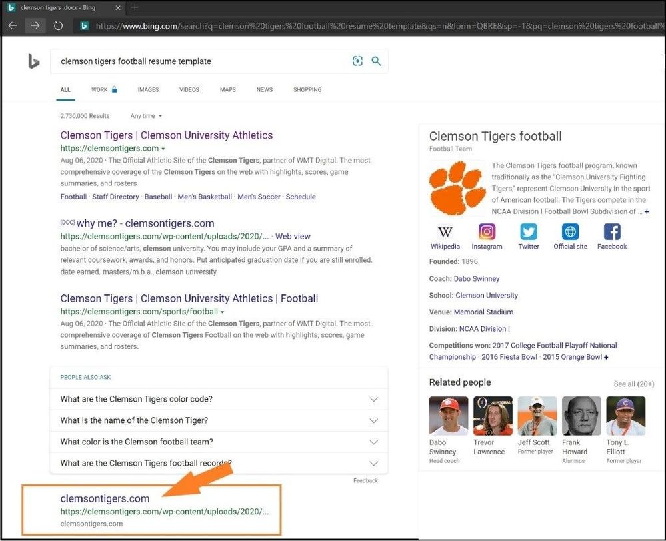666x541 pixels.
Task: Click the Dabo Swinney coach link
Action: point(476,279)
